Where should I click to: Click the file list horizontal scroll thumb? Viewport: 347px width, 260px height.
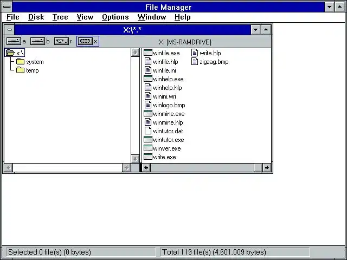(258, 167)
